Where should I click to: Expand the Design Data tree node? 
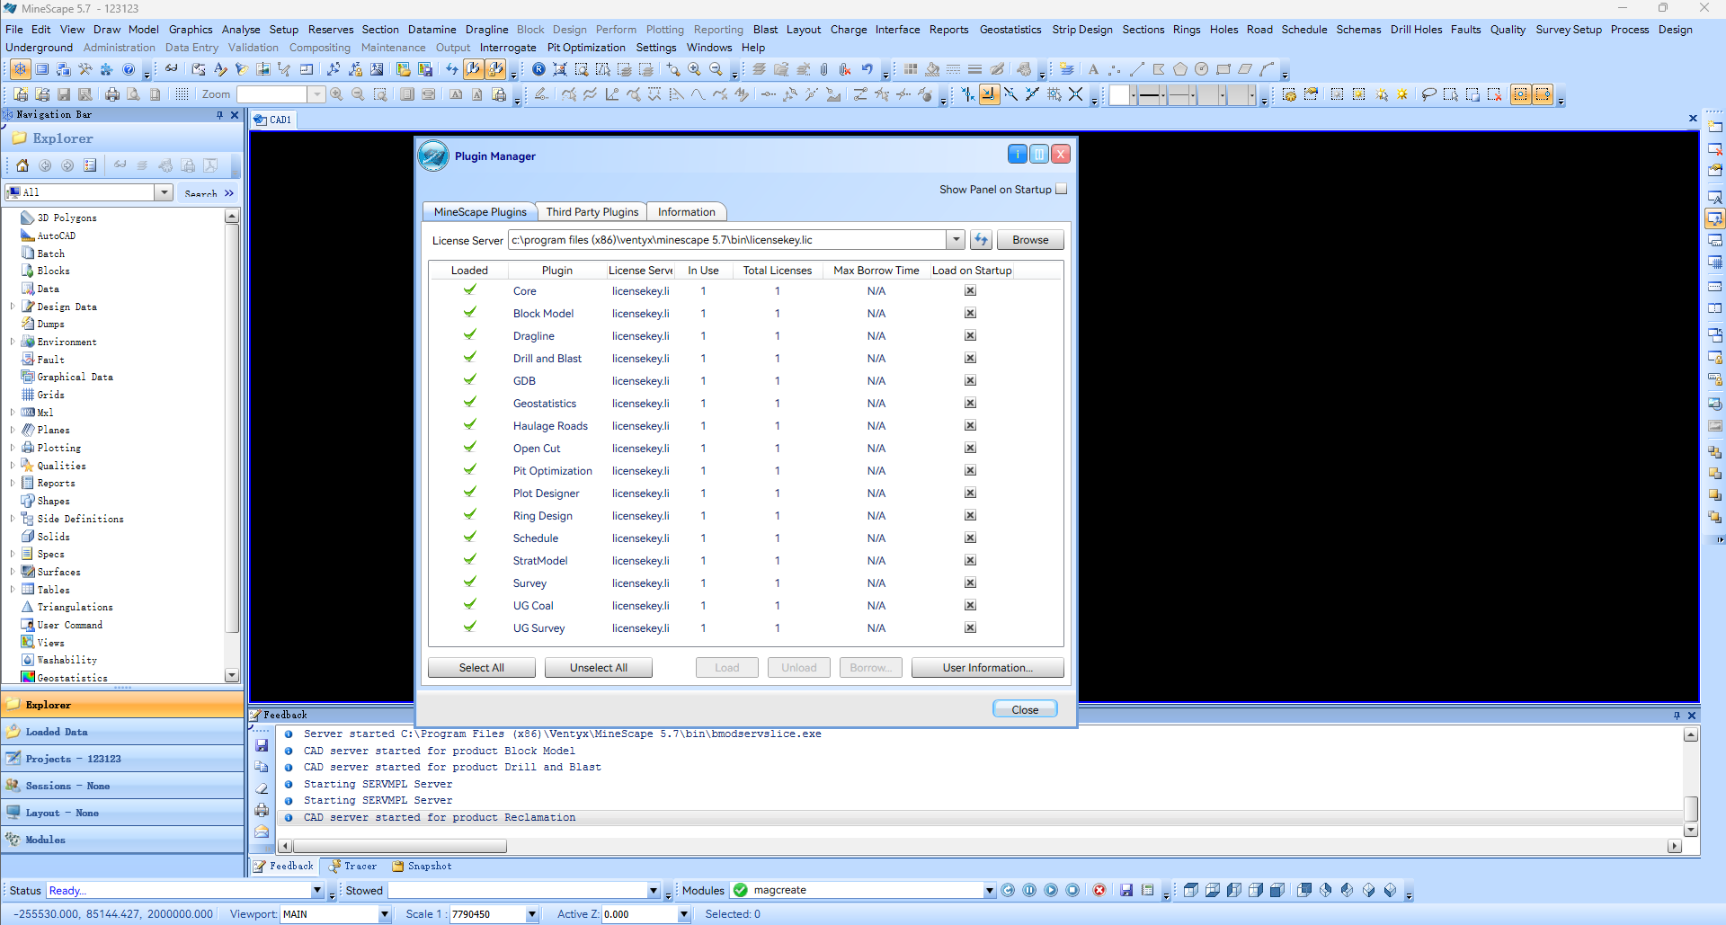click(13, 307)
